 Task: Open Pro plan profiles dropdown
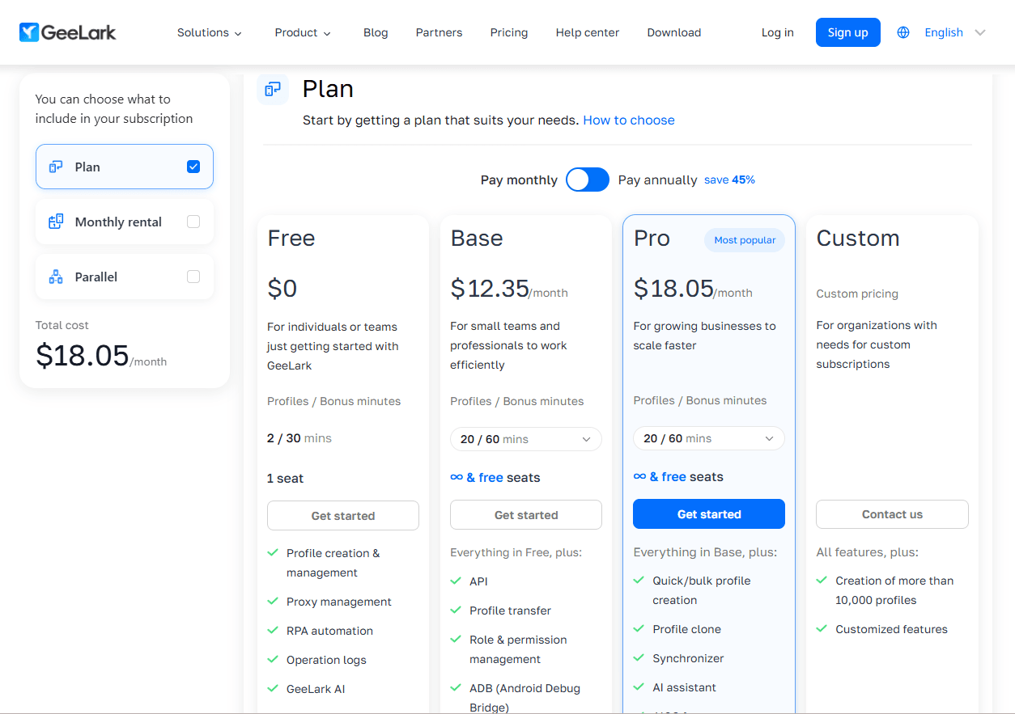click(709, 438)
